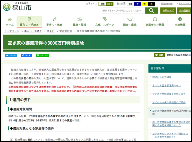Open 狭山市空家等の適正な管理の促進 sidebar link
This screenshot has width=192, height=142.
[171, 124]
